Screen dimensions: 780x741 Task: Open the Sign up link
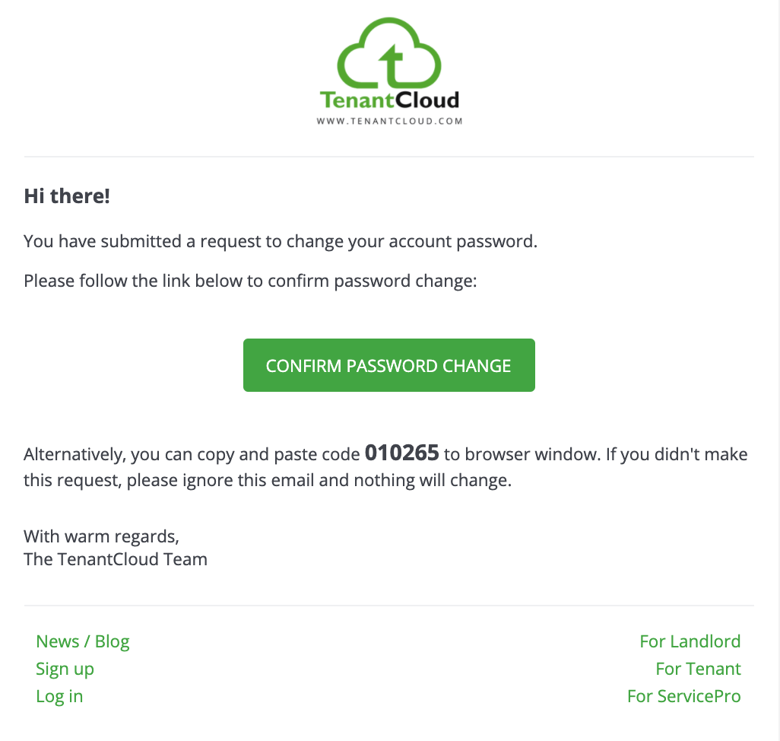(65, 669)
